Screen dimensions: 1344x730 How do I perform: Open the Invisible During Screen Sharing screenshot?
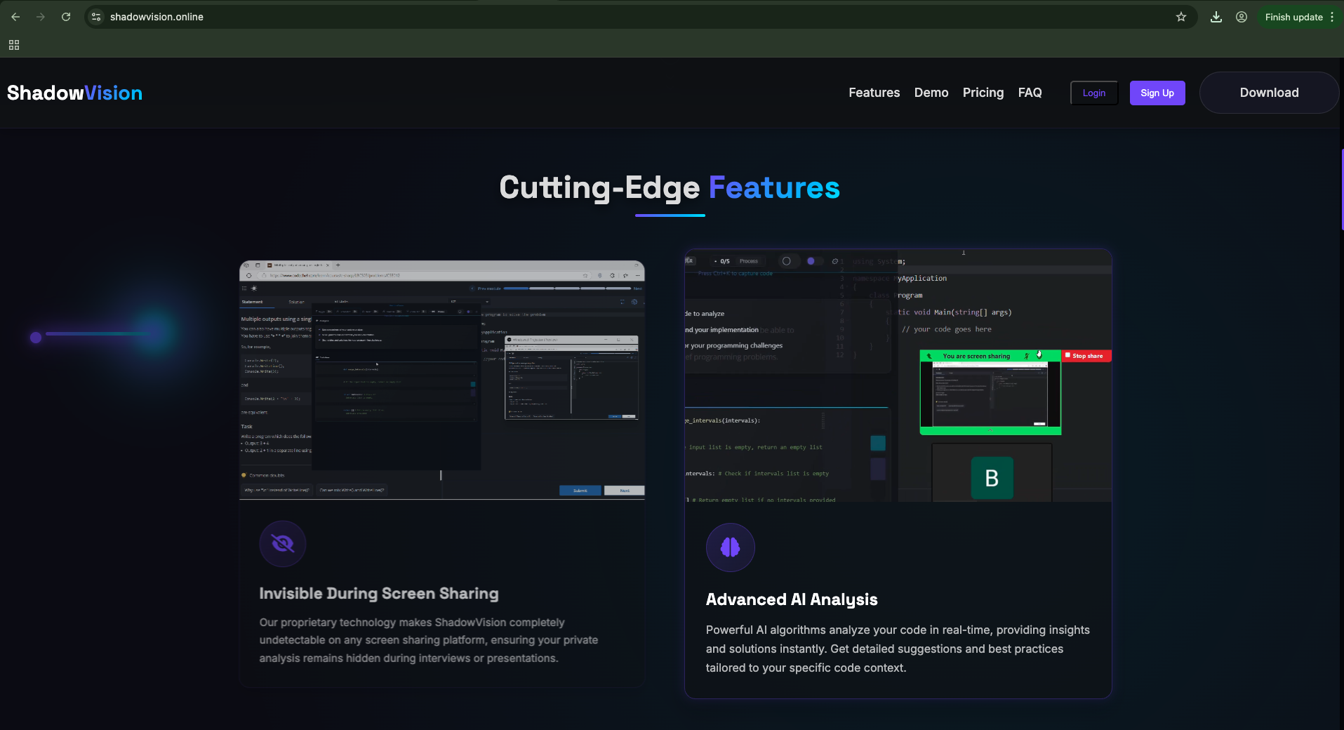442,380
